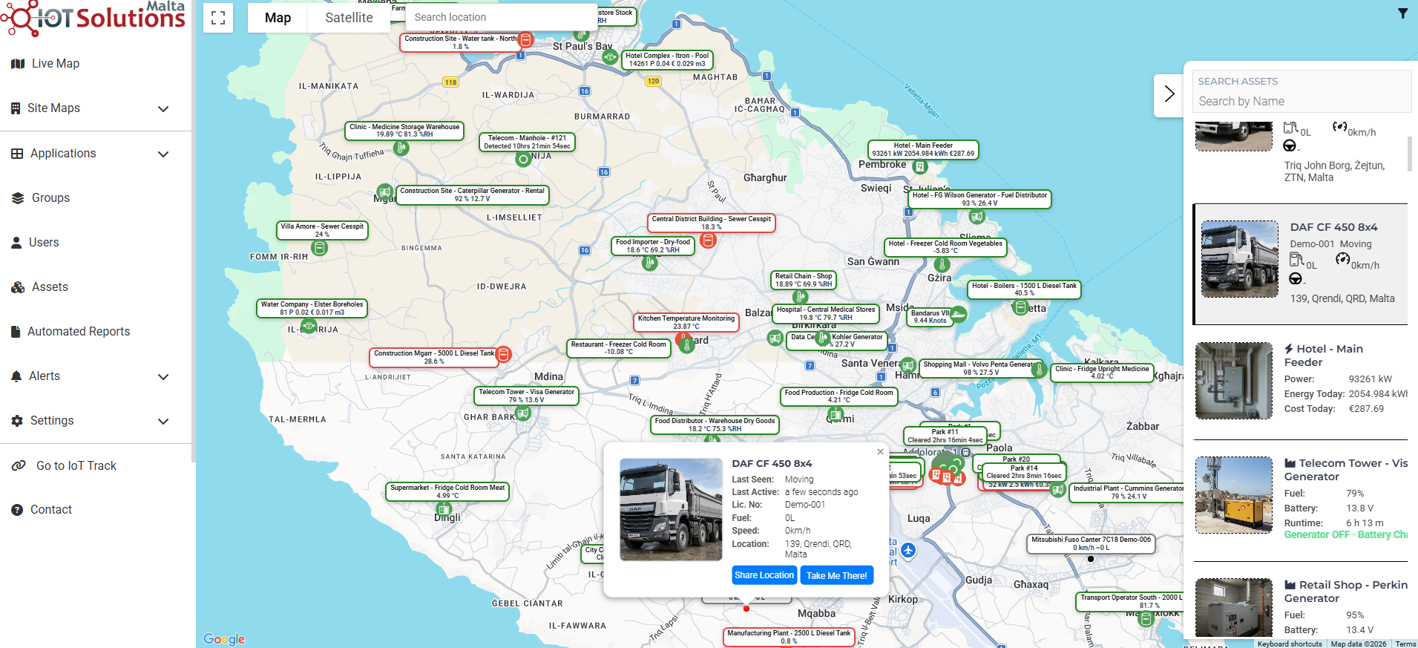Open the truck photo in the map popup
Viewport: 1418px width, 648px height.
click(671, 509)
